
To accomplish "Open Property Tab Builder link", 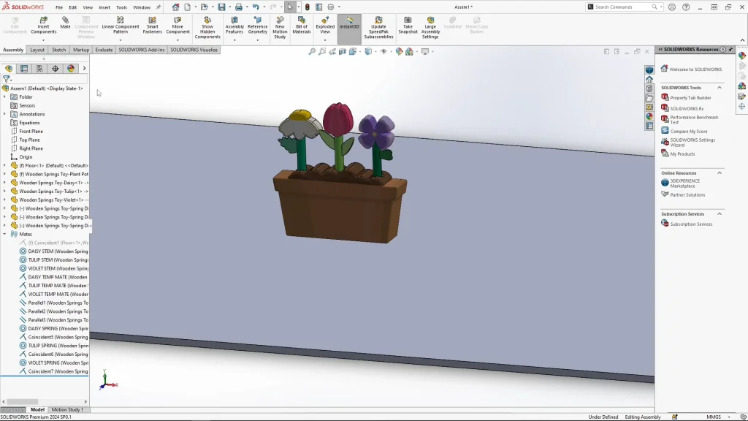I will [690, 97].
